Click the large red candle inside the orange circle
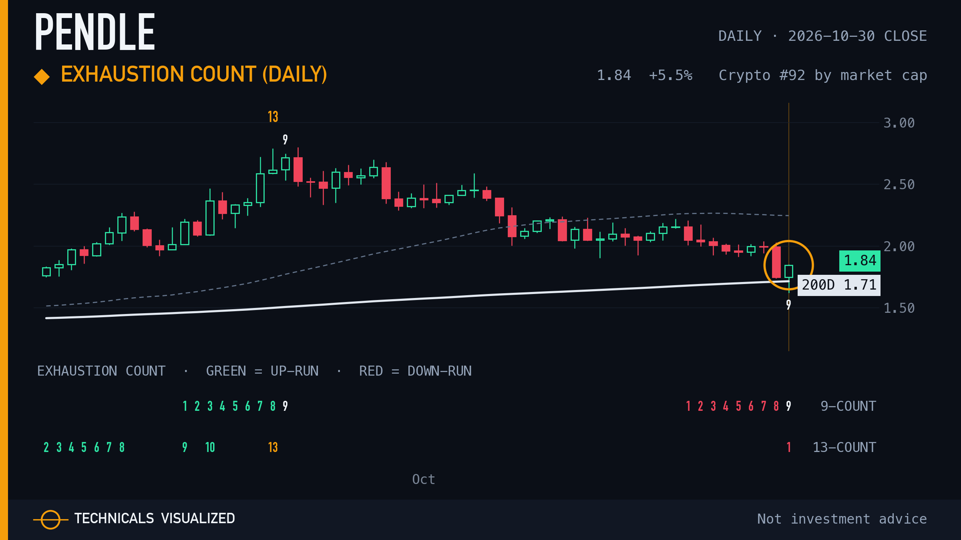The height and width of the screenshot is (540, 961). 776,262
